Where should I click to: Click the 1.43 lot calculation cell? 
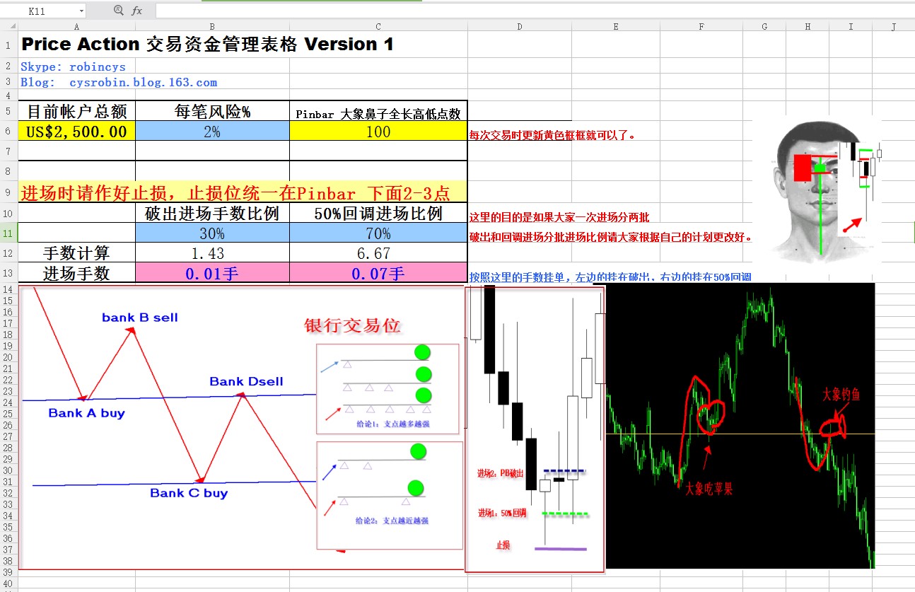pos(212,253)
